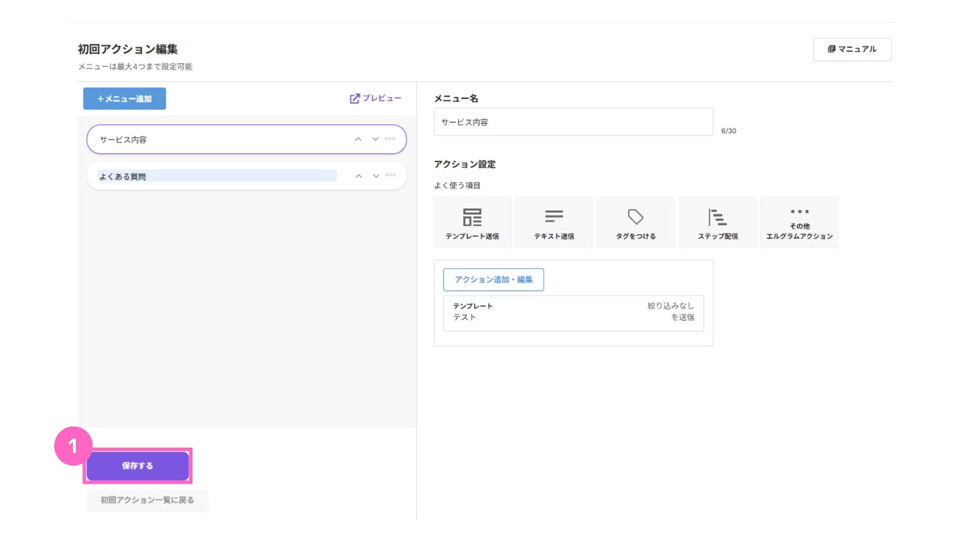Click the 6/30 character count

point(728,130)
